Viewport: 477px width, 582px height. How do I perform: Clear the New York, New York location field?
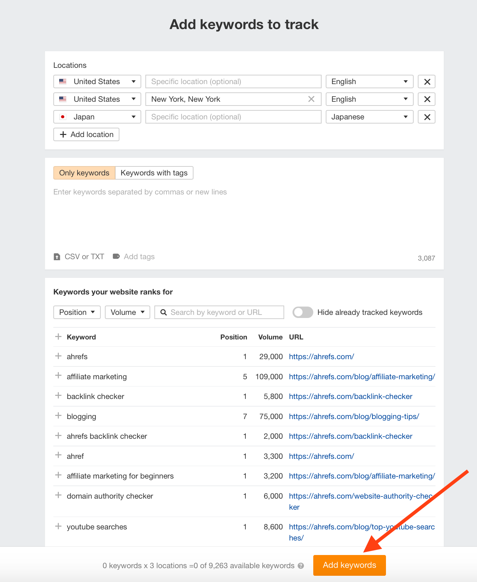point(312,99)
